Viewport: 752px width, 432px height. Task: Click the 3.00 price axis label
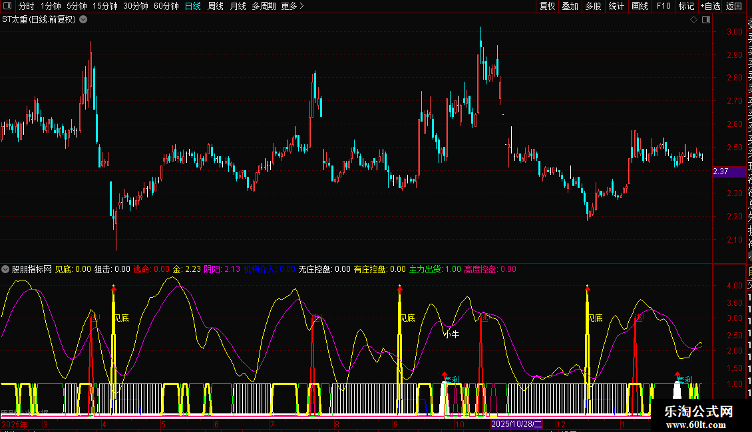click(735, 32)
